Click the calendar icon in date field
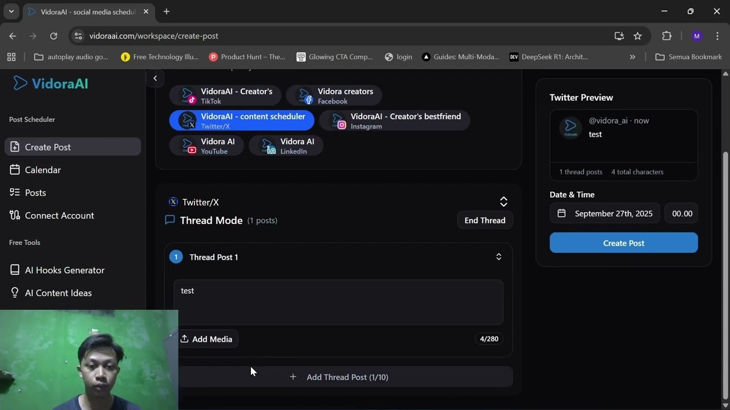The width and height of the screenshot is (730, 410). [562, 214]
